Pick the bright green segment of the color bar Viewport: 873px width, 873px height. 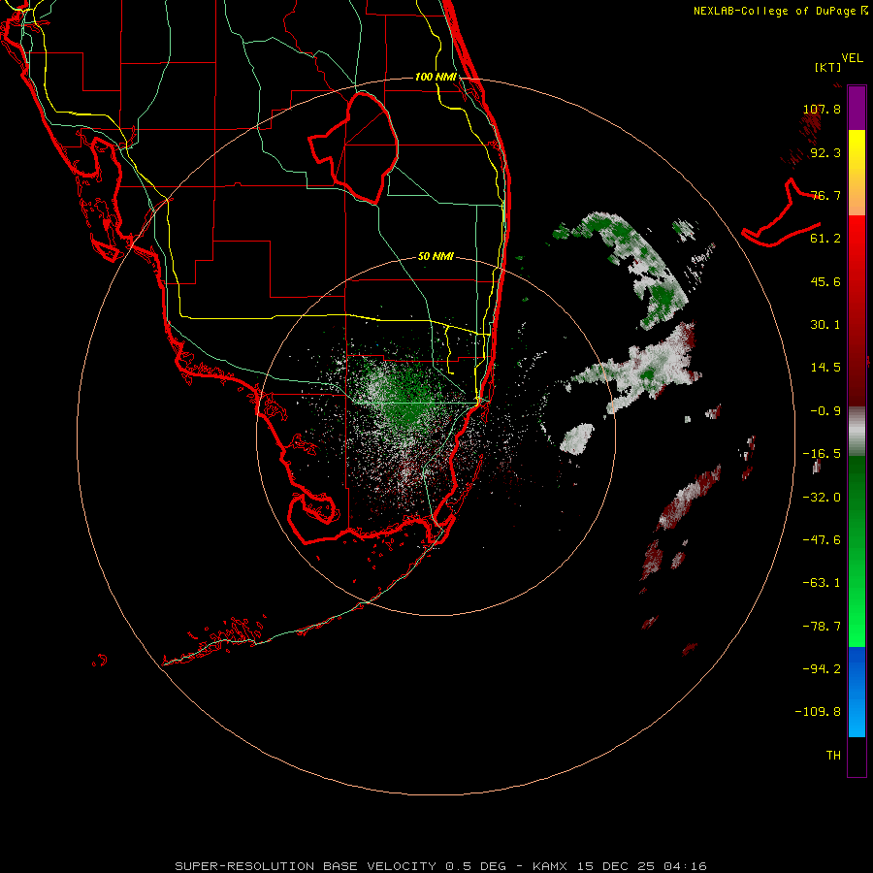tap(857, 551)
